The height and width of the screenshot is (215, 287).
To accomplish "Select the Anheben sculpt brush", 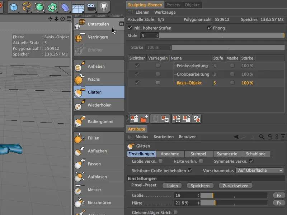I will click(x=99, y=66).
